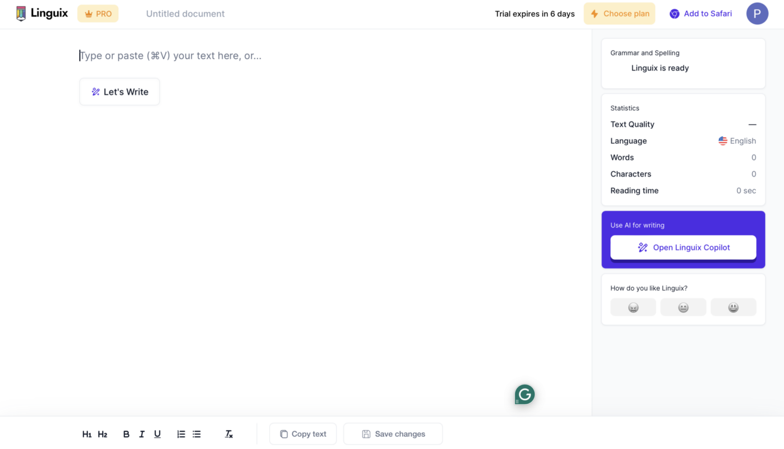
Task: Apply Heading 2 formatting
Action: [x=102, y=434]
